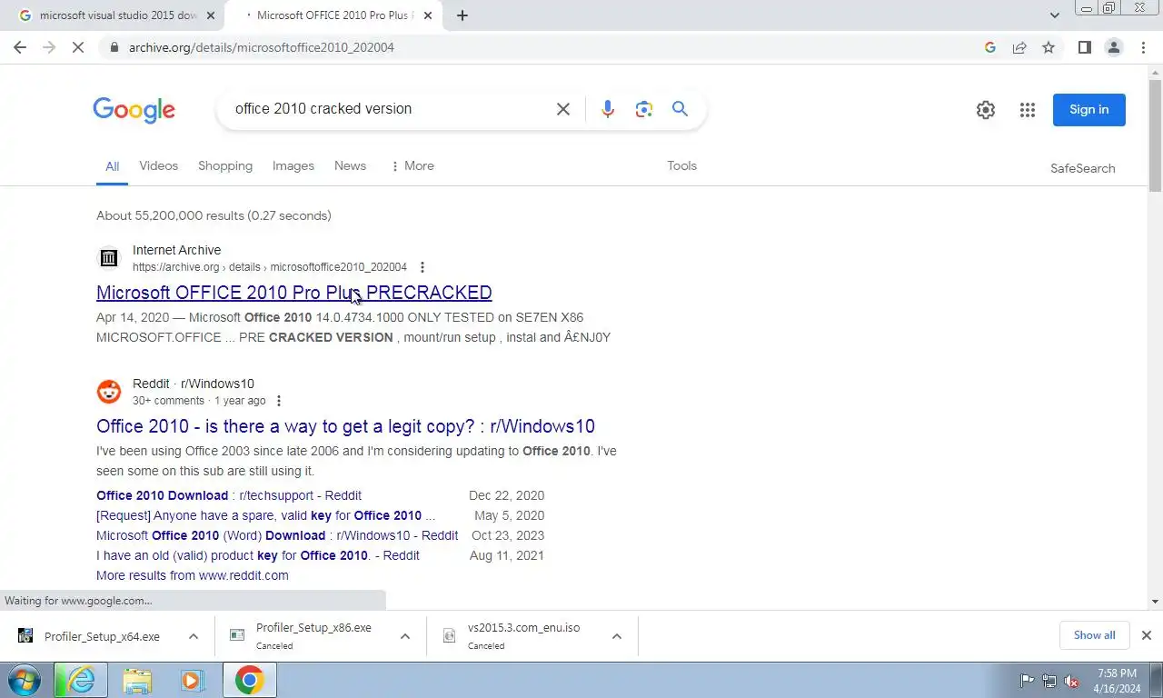Screen dimensions: 1163x698
Task: Open the Google apps grid
Action: pos(1028,110)
